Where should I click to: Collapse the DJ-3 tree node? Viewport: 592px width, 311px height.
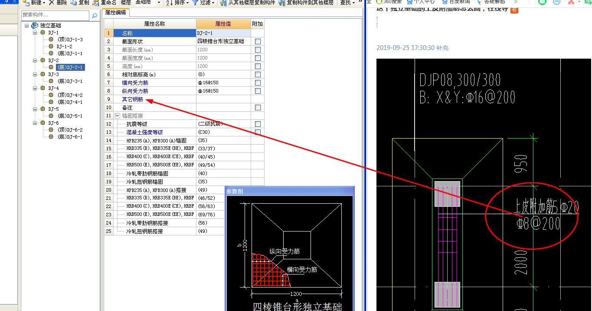(x=35, y=74)
